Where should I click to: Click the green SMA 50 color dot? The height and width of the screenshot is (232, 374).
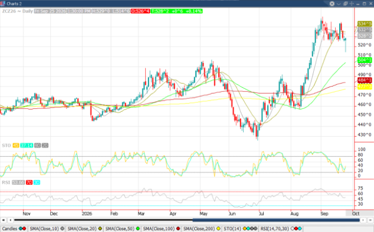coord(138,228)
